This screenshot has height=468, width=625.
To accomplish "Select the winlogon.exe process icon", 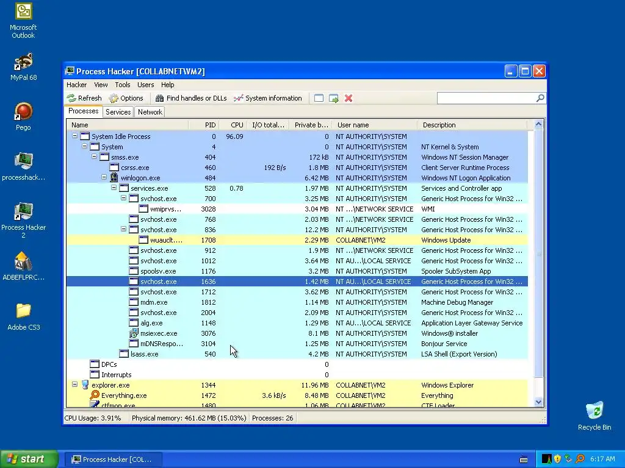I will tap(114, 177).
